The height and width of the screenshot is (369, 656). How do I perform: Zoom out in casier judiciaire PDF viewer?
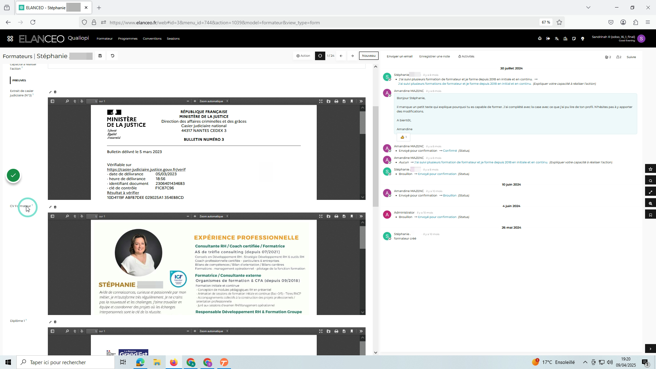188,101
